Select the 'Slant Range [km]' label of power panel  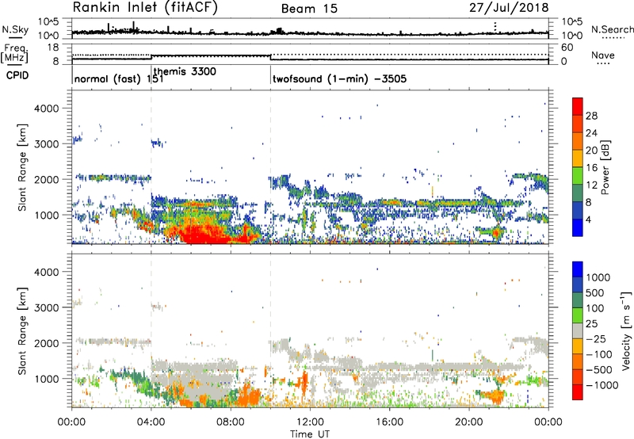(22, 167)
